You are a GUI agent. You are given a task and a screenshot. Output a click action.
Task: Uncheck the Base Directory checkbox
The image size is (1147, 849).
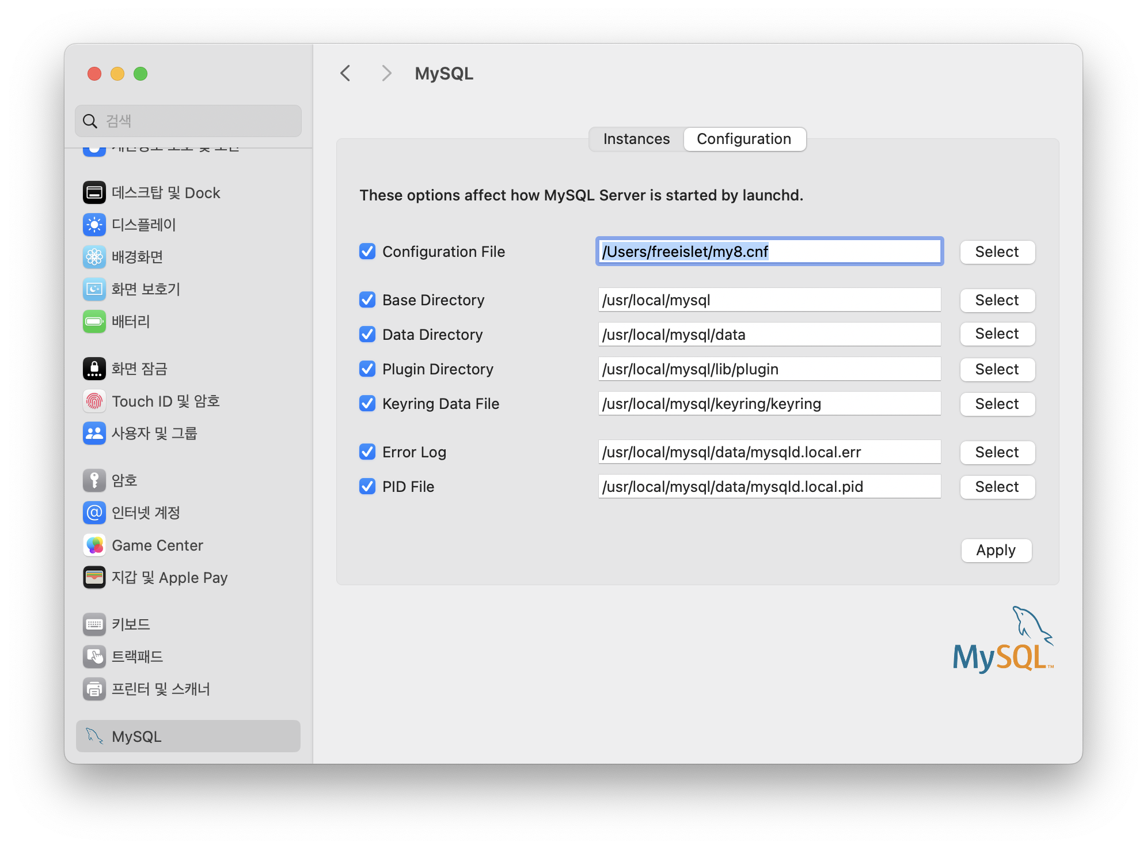click(x=367, y=300)
